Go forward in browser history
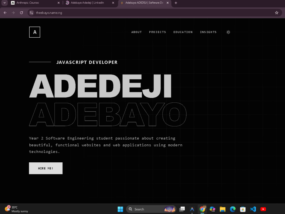Screen dimensions: 285x214 (13, 13)
